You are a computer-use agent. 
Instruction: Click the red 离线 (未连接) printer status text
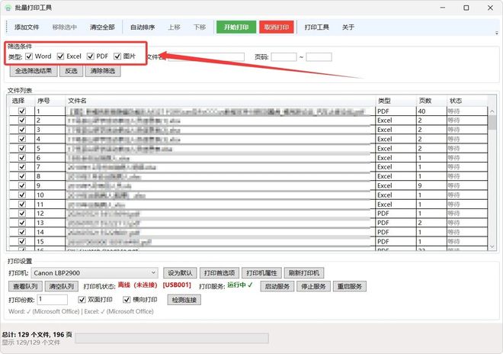point(138,285)
